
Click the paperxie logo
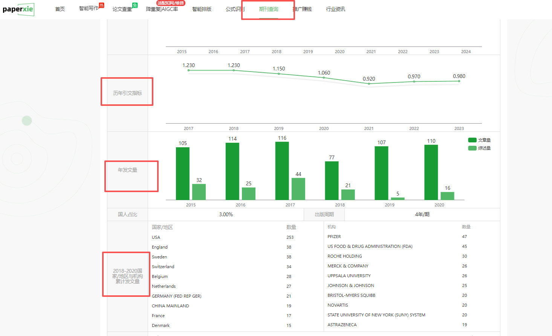point(18,9)
